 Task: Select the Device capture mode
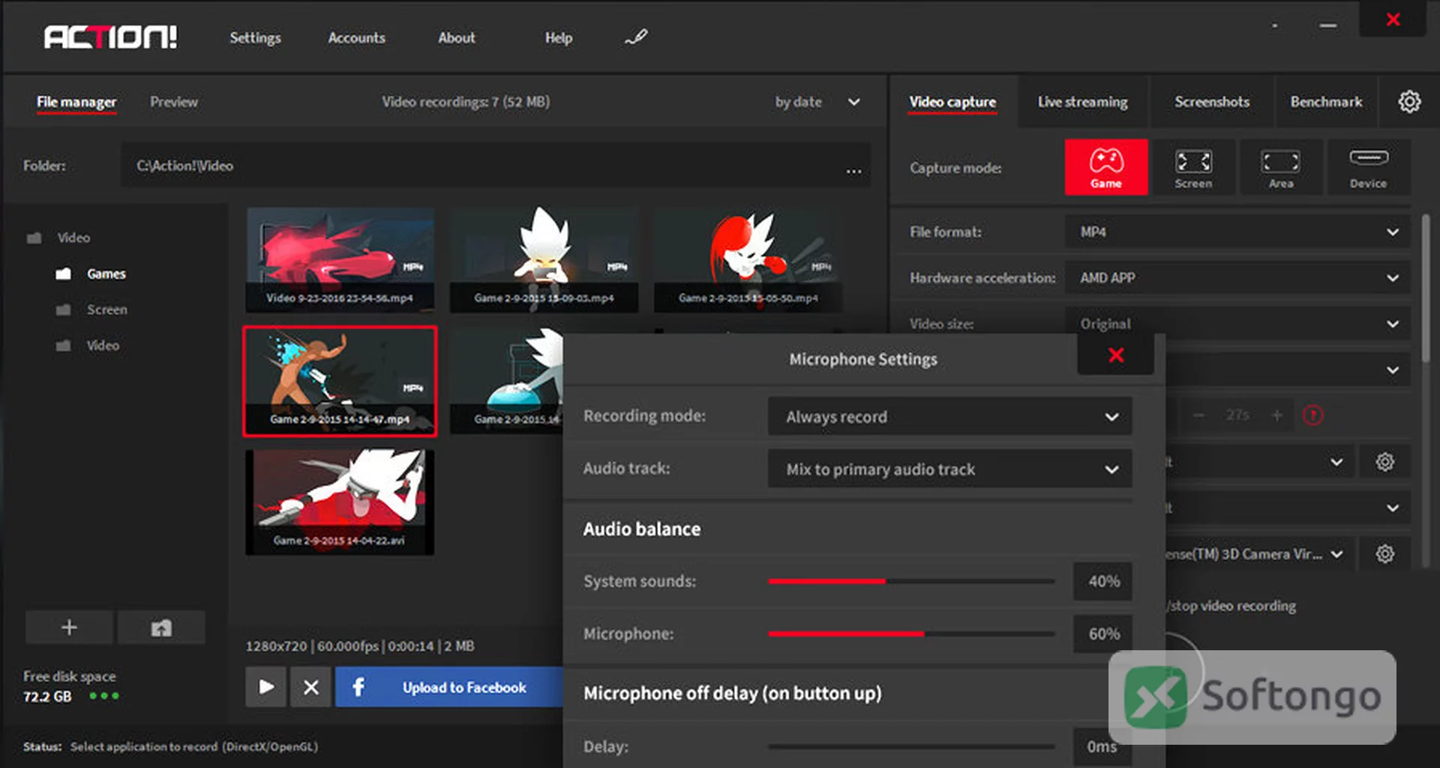click(1368, 167)
